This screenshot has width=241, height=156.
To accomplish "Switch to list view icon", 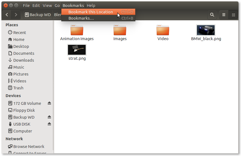I will tap(224, 15).
